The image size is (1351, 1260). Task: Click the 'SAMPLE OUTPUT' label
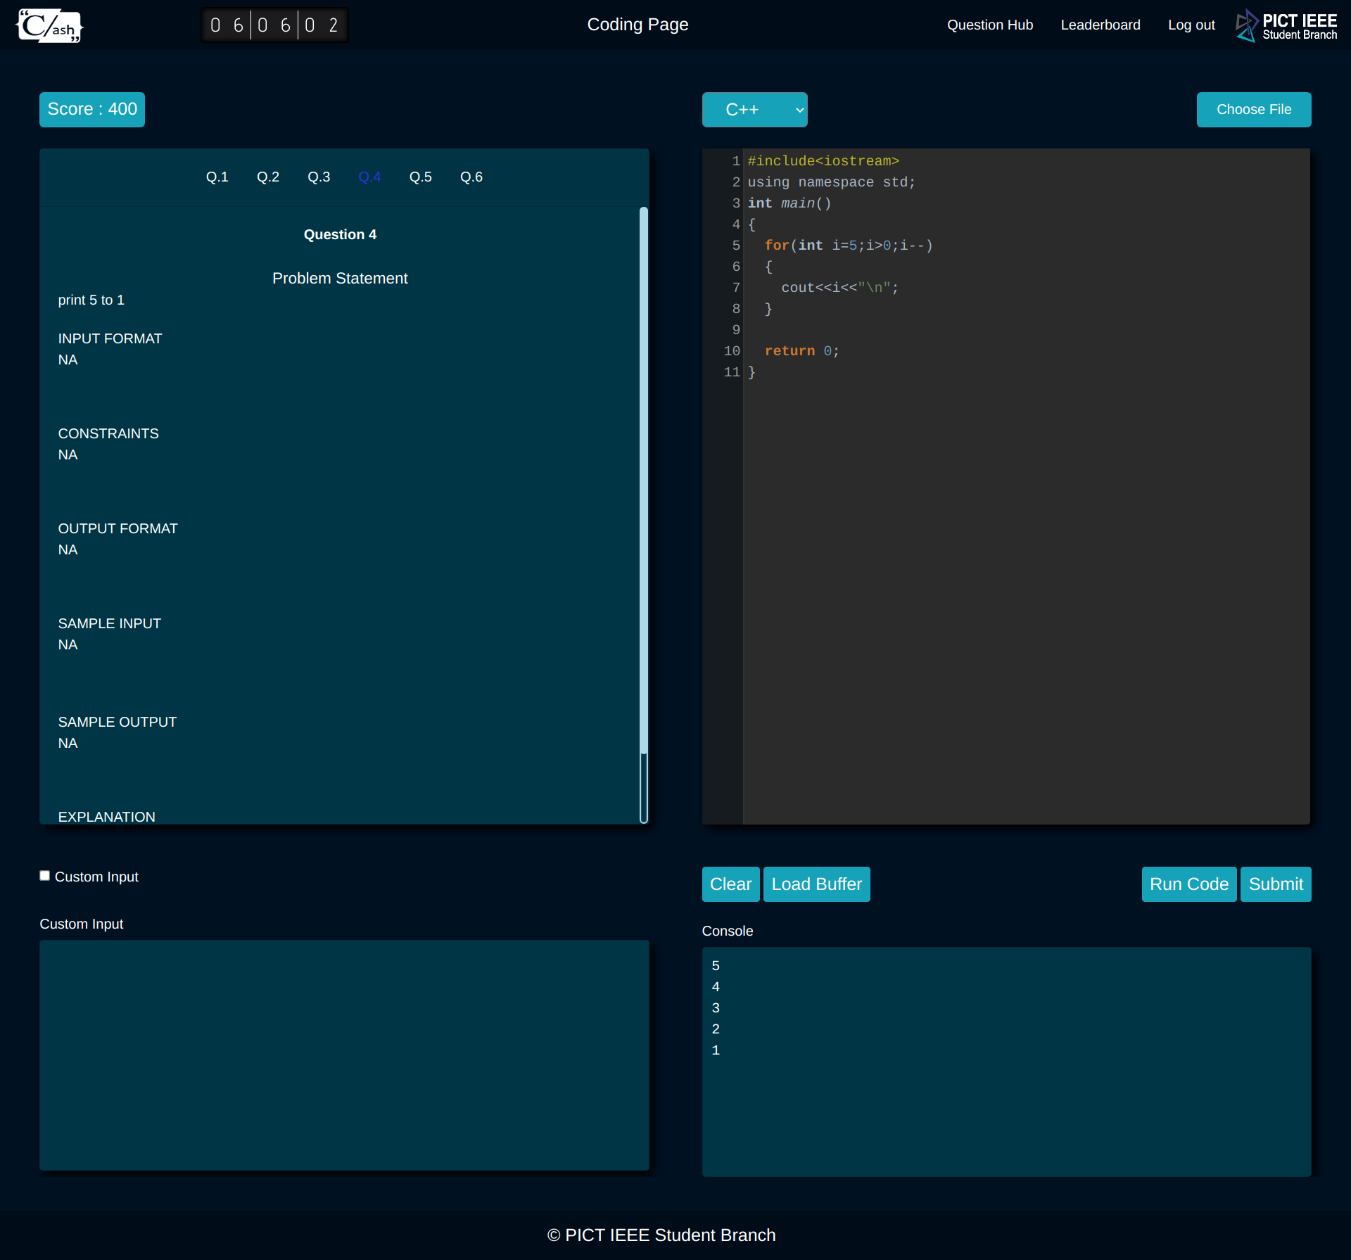pos(117,723)
